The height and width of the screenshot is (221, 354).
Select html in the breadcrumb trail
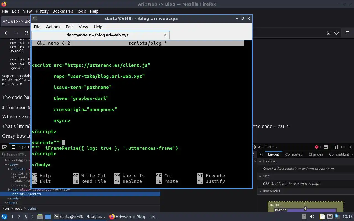[x=6, y=209]
